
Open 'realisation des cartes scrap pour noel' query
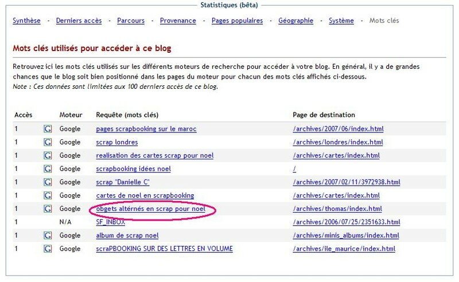tap(154, 155)
